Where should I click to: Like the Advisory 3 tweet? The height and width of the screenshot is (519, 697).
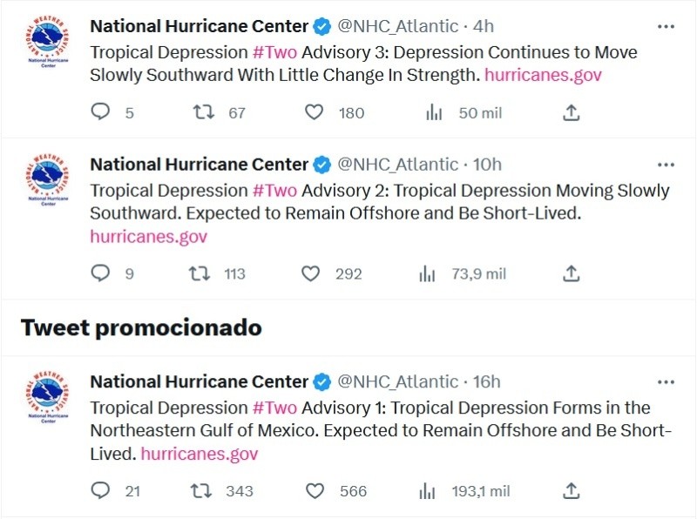click(x=312, y=112)
